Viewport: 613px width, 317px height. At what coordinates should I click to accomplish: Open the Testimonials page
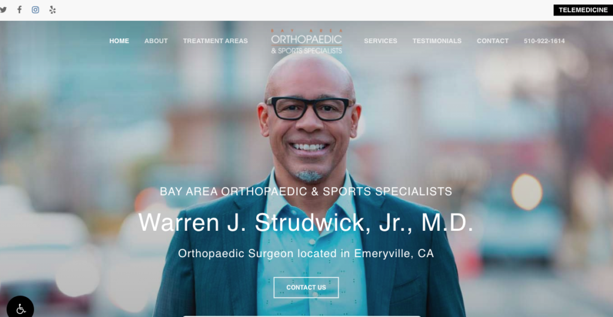pos(437,41)
